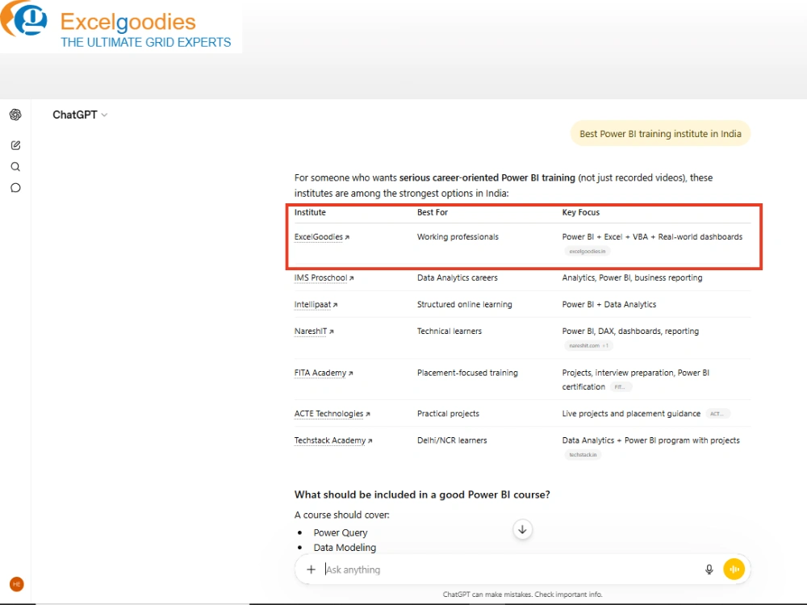Click the techstack.in source chip

(x=583, y=455)
